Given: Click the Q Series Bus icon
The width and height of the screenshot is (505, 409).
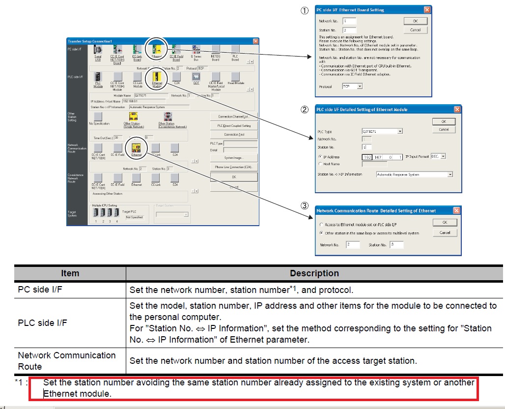Looking at the screenshot, I should 196,50.
